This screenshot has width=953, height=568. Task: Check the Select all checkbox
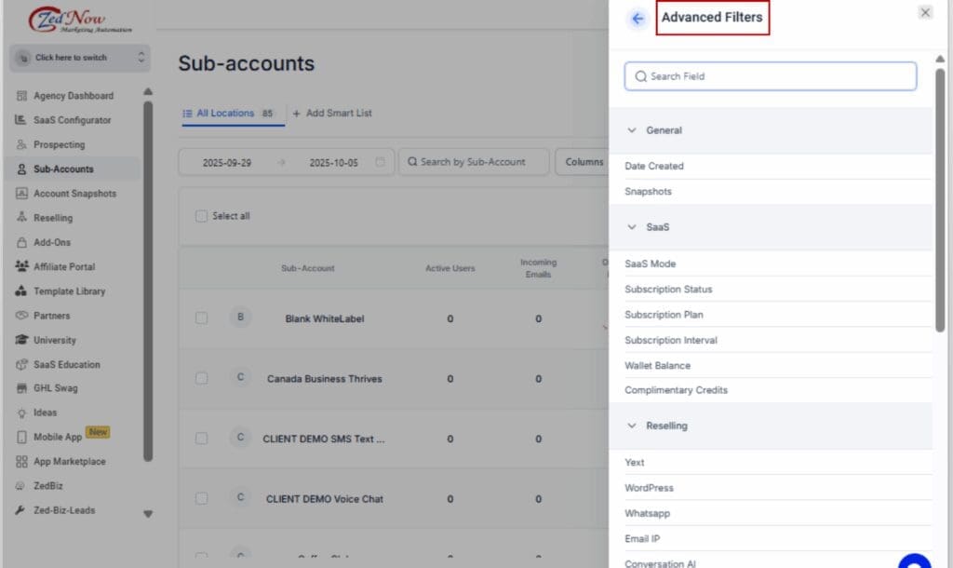click(x=201, y=216)
